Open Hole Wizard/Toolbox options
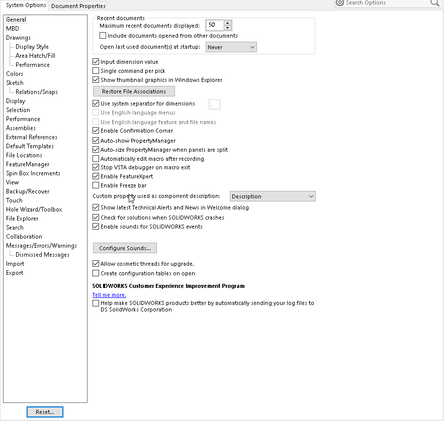The width and height of the screenshot is (444, 421). click(34, 209)
